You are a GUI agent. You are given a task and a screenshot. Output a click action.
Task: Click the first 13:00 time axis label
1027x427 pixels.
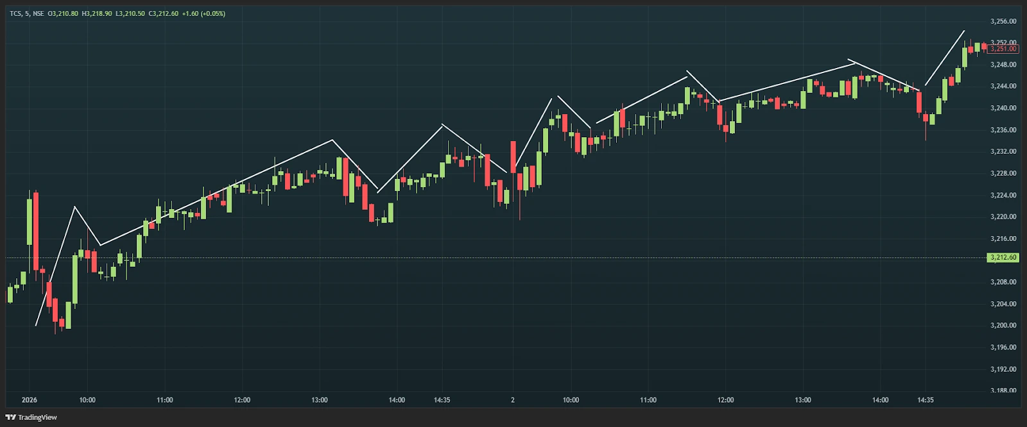point(320,400)
